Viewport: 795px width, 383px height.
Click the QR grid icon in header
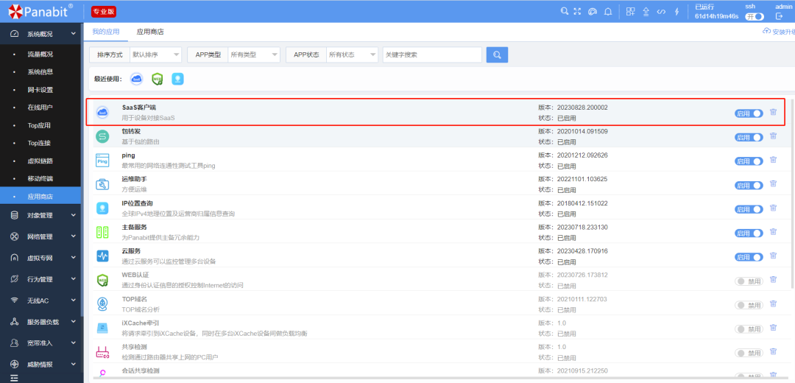coord(630,12)
